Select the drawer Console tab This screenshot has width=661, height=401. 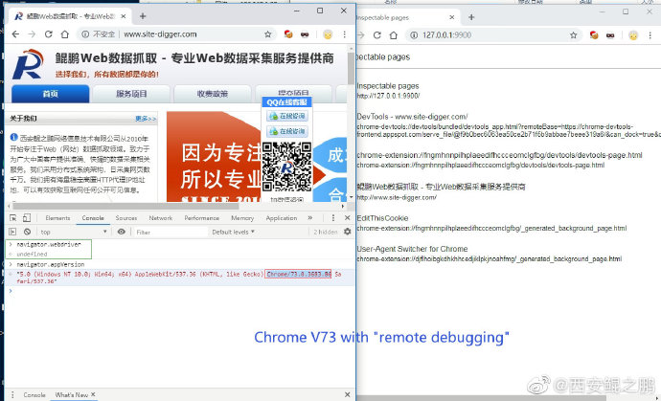(34, 394)
